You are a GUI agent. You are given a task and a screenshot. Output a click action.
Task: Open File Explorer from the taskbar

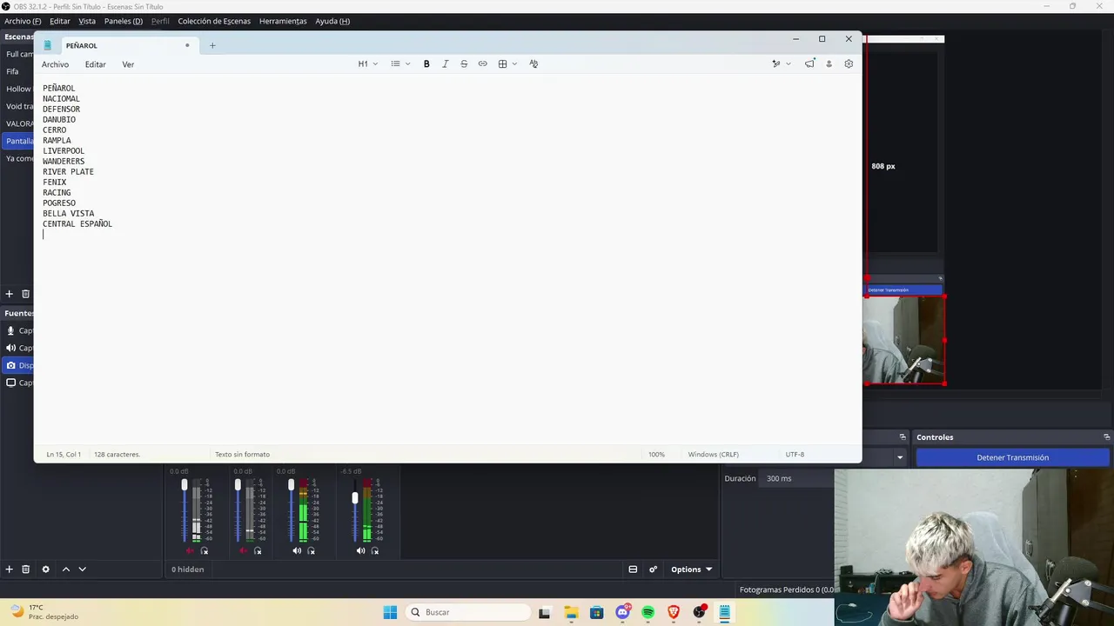(571, 612)
